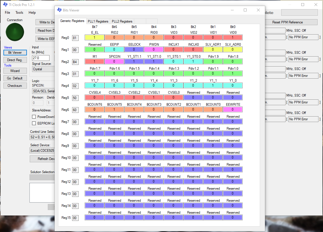
Task: Toggle the Y1_ST0.0 bit in Reg2
Action: click(193, 61)
